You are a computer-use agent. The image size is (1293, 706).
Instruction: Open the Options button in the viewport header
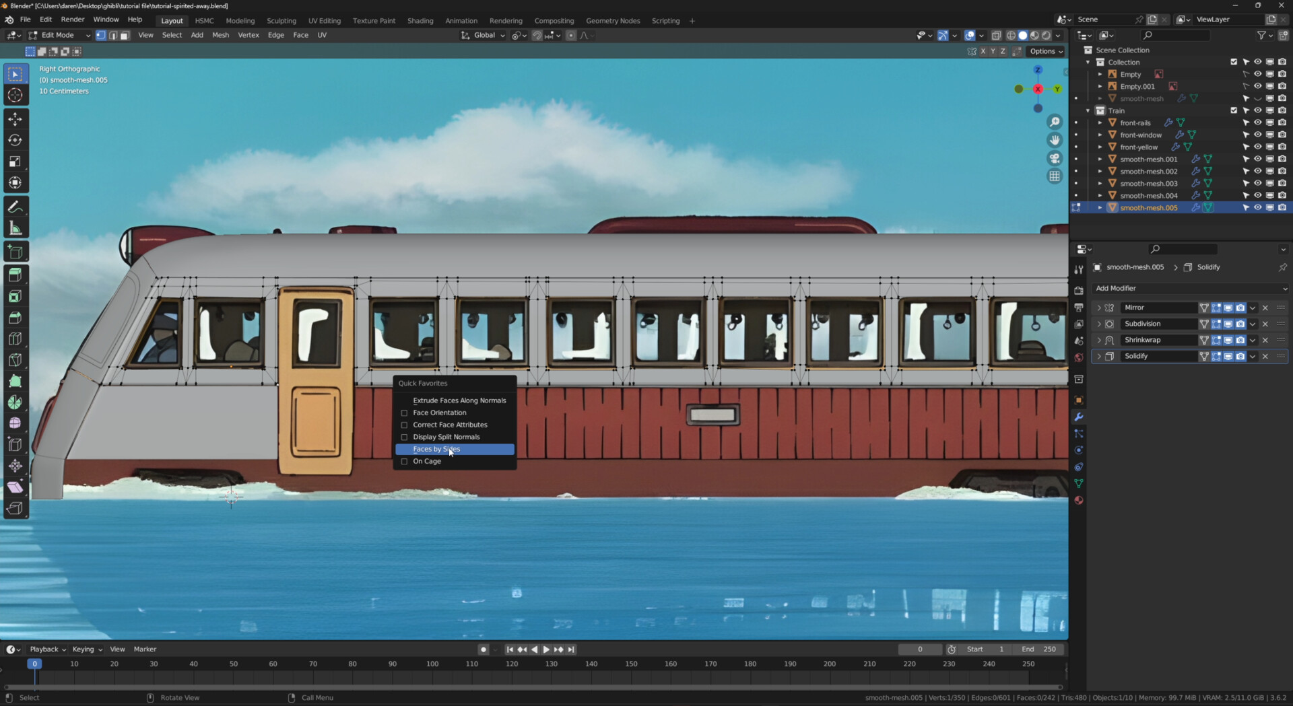coord(1046,51)
